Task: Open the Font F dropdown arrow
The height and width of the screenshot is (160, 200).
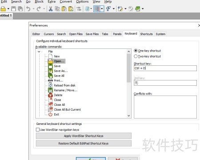Action: point(114,9)
